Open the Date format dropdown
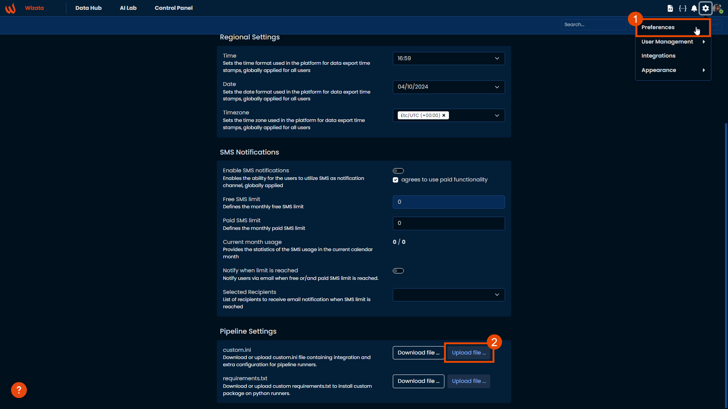 pyautogui.click(x=449, y=87)
